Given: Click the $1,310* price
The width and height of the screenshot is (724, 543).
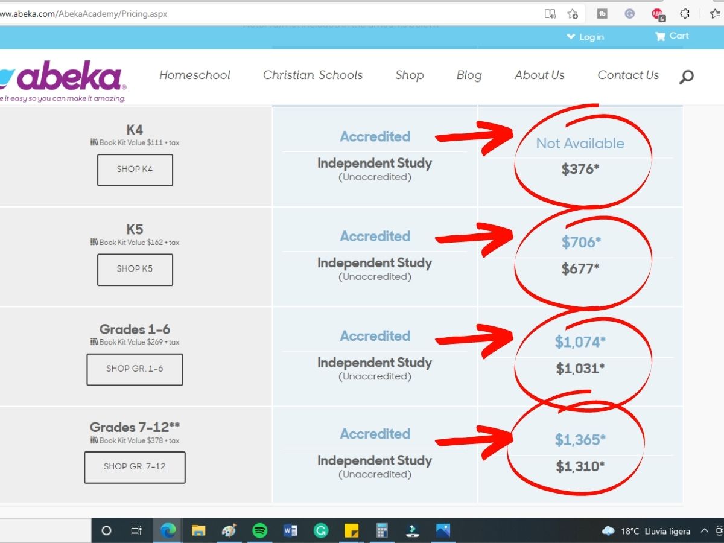Looking at the screenshot, I should coord(580,466).
